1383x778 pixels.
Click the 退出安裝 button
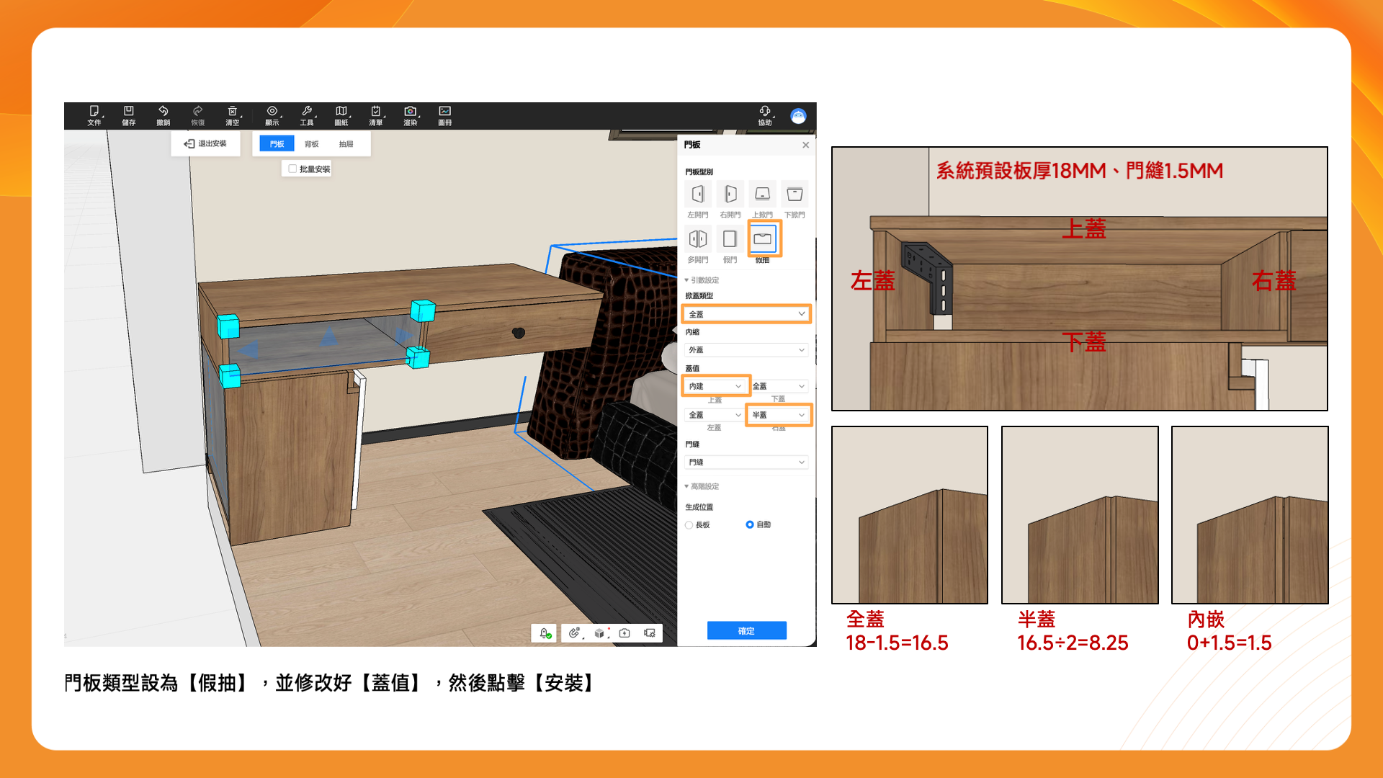(x=205, y=143)
